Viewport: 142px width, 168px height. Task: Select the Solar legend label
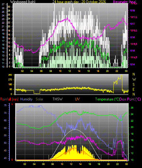(39, 99)
